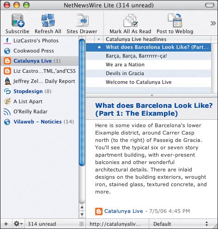
Task: Click the sidebar scroll down arrow
Action: coord(82,215)
